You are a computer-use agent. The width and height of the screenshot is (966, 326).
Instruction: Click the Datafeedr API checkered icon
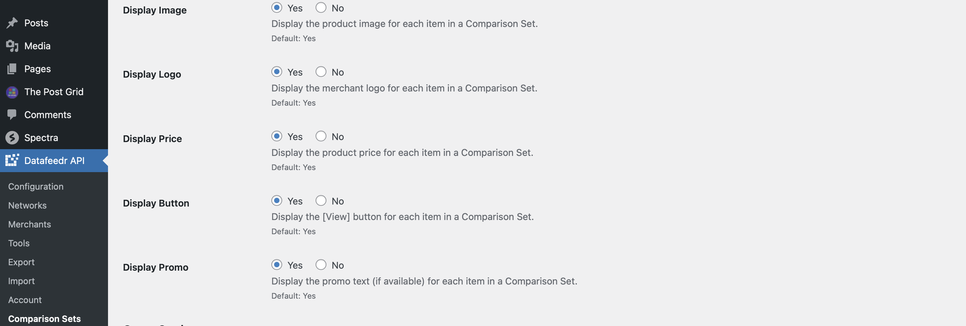(x=12, y=160)
